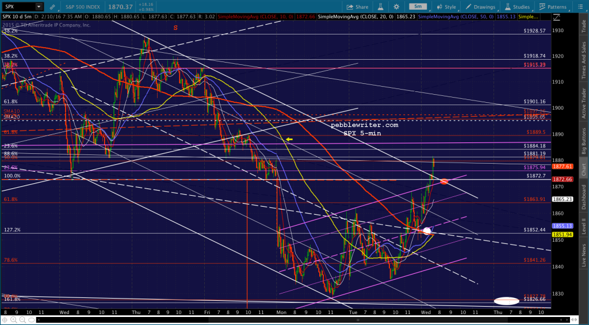Click the symbol link chain icon

click(52, 7)
